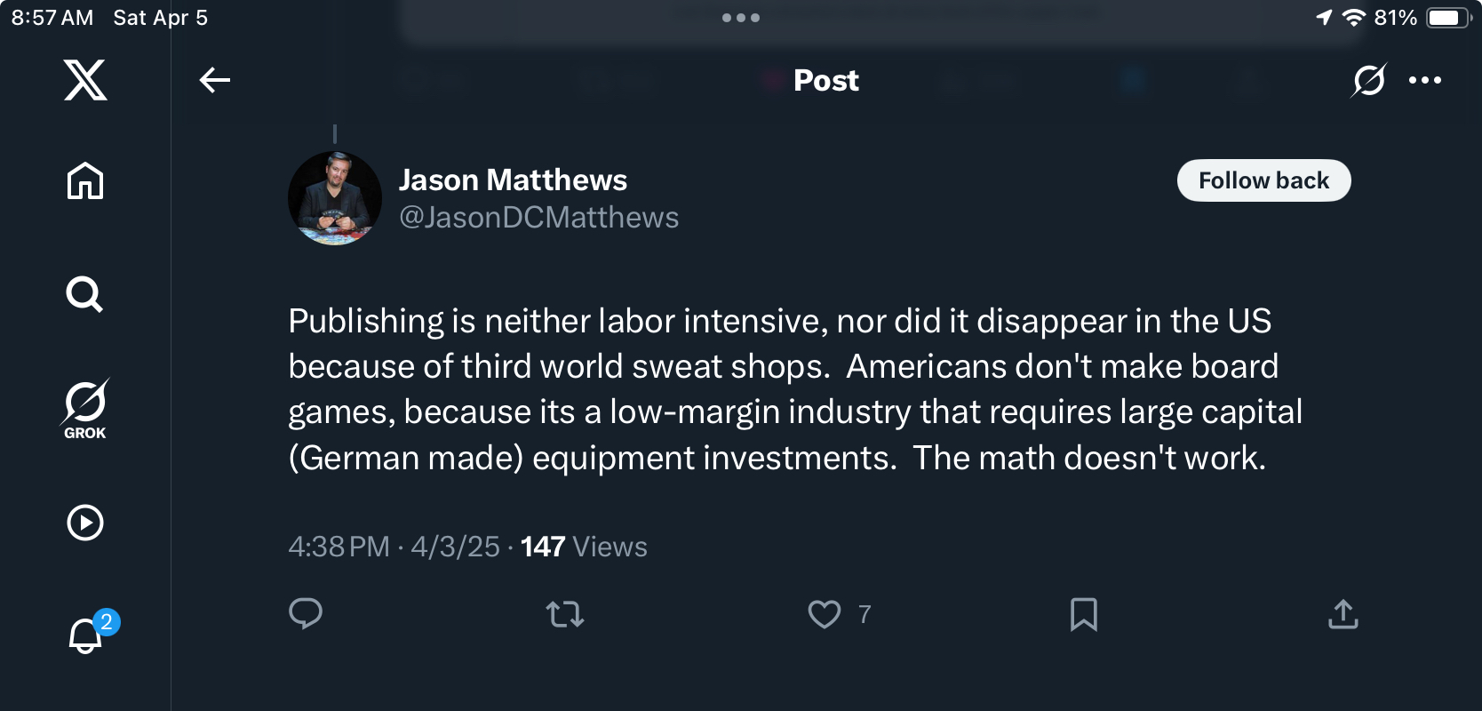Reply to Jason Matthews' post

[x=306, y=613]
